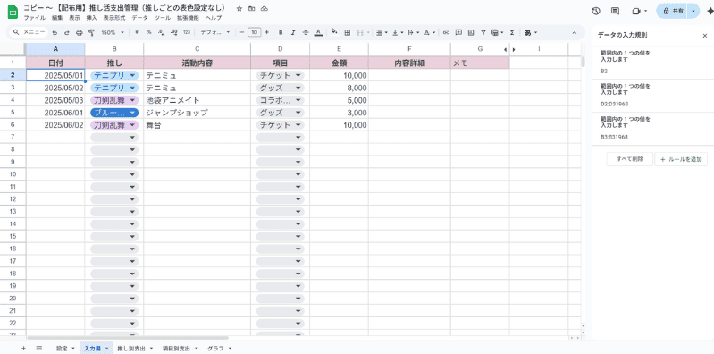Toggle bold formatting
Image resolution: width=714 pixels, height=354 pixels.
[281, 32]
